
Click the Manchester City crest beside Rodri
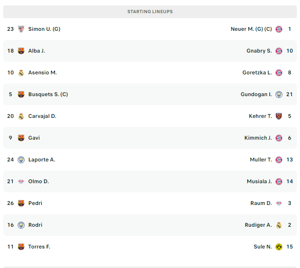[x=21, y=225]
